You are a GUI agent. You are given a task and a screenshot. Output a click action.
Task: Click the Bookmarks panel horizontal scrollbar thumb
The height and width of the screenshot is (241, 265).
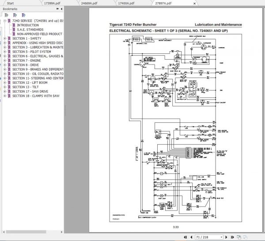pos(26,232)
